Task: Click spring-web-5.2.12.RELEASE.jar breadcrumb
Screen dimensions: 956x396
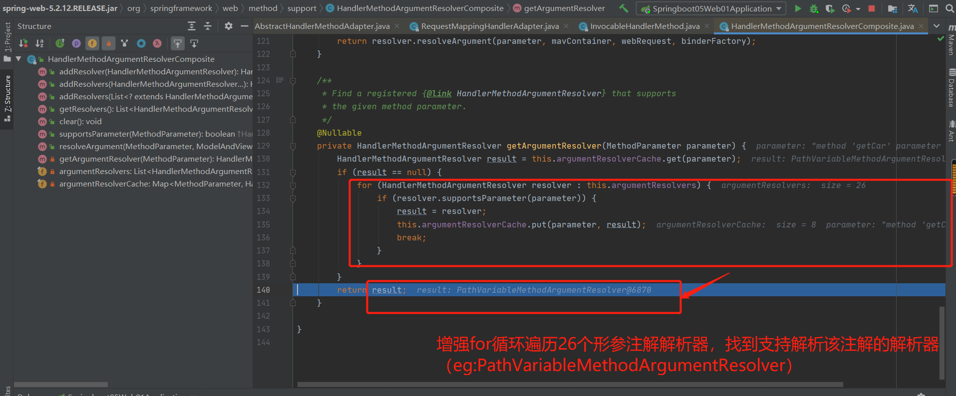Action: coord(59,8)
